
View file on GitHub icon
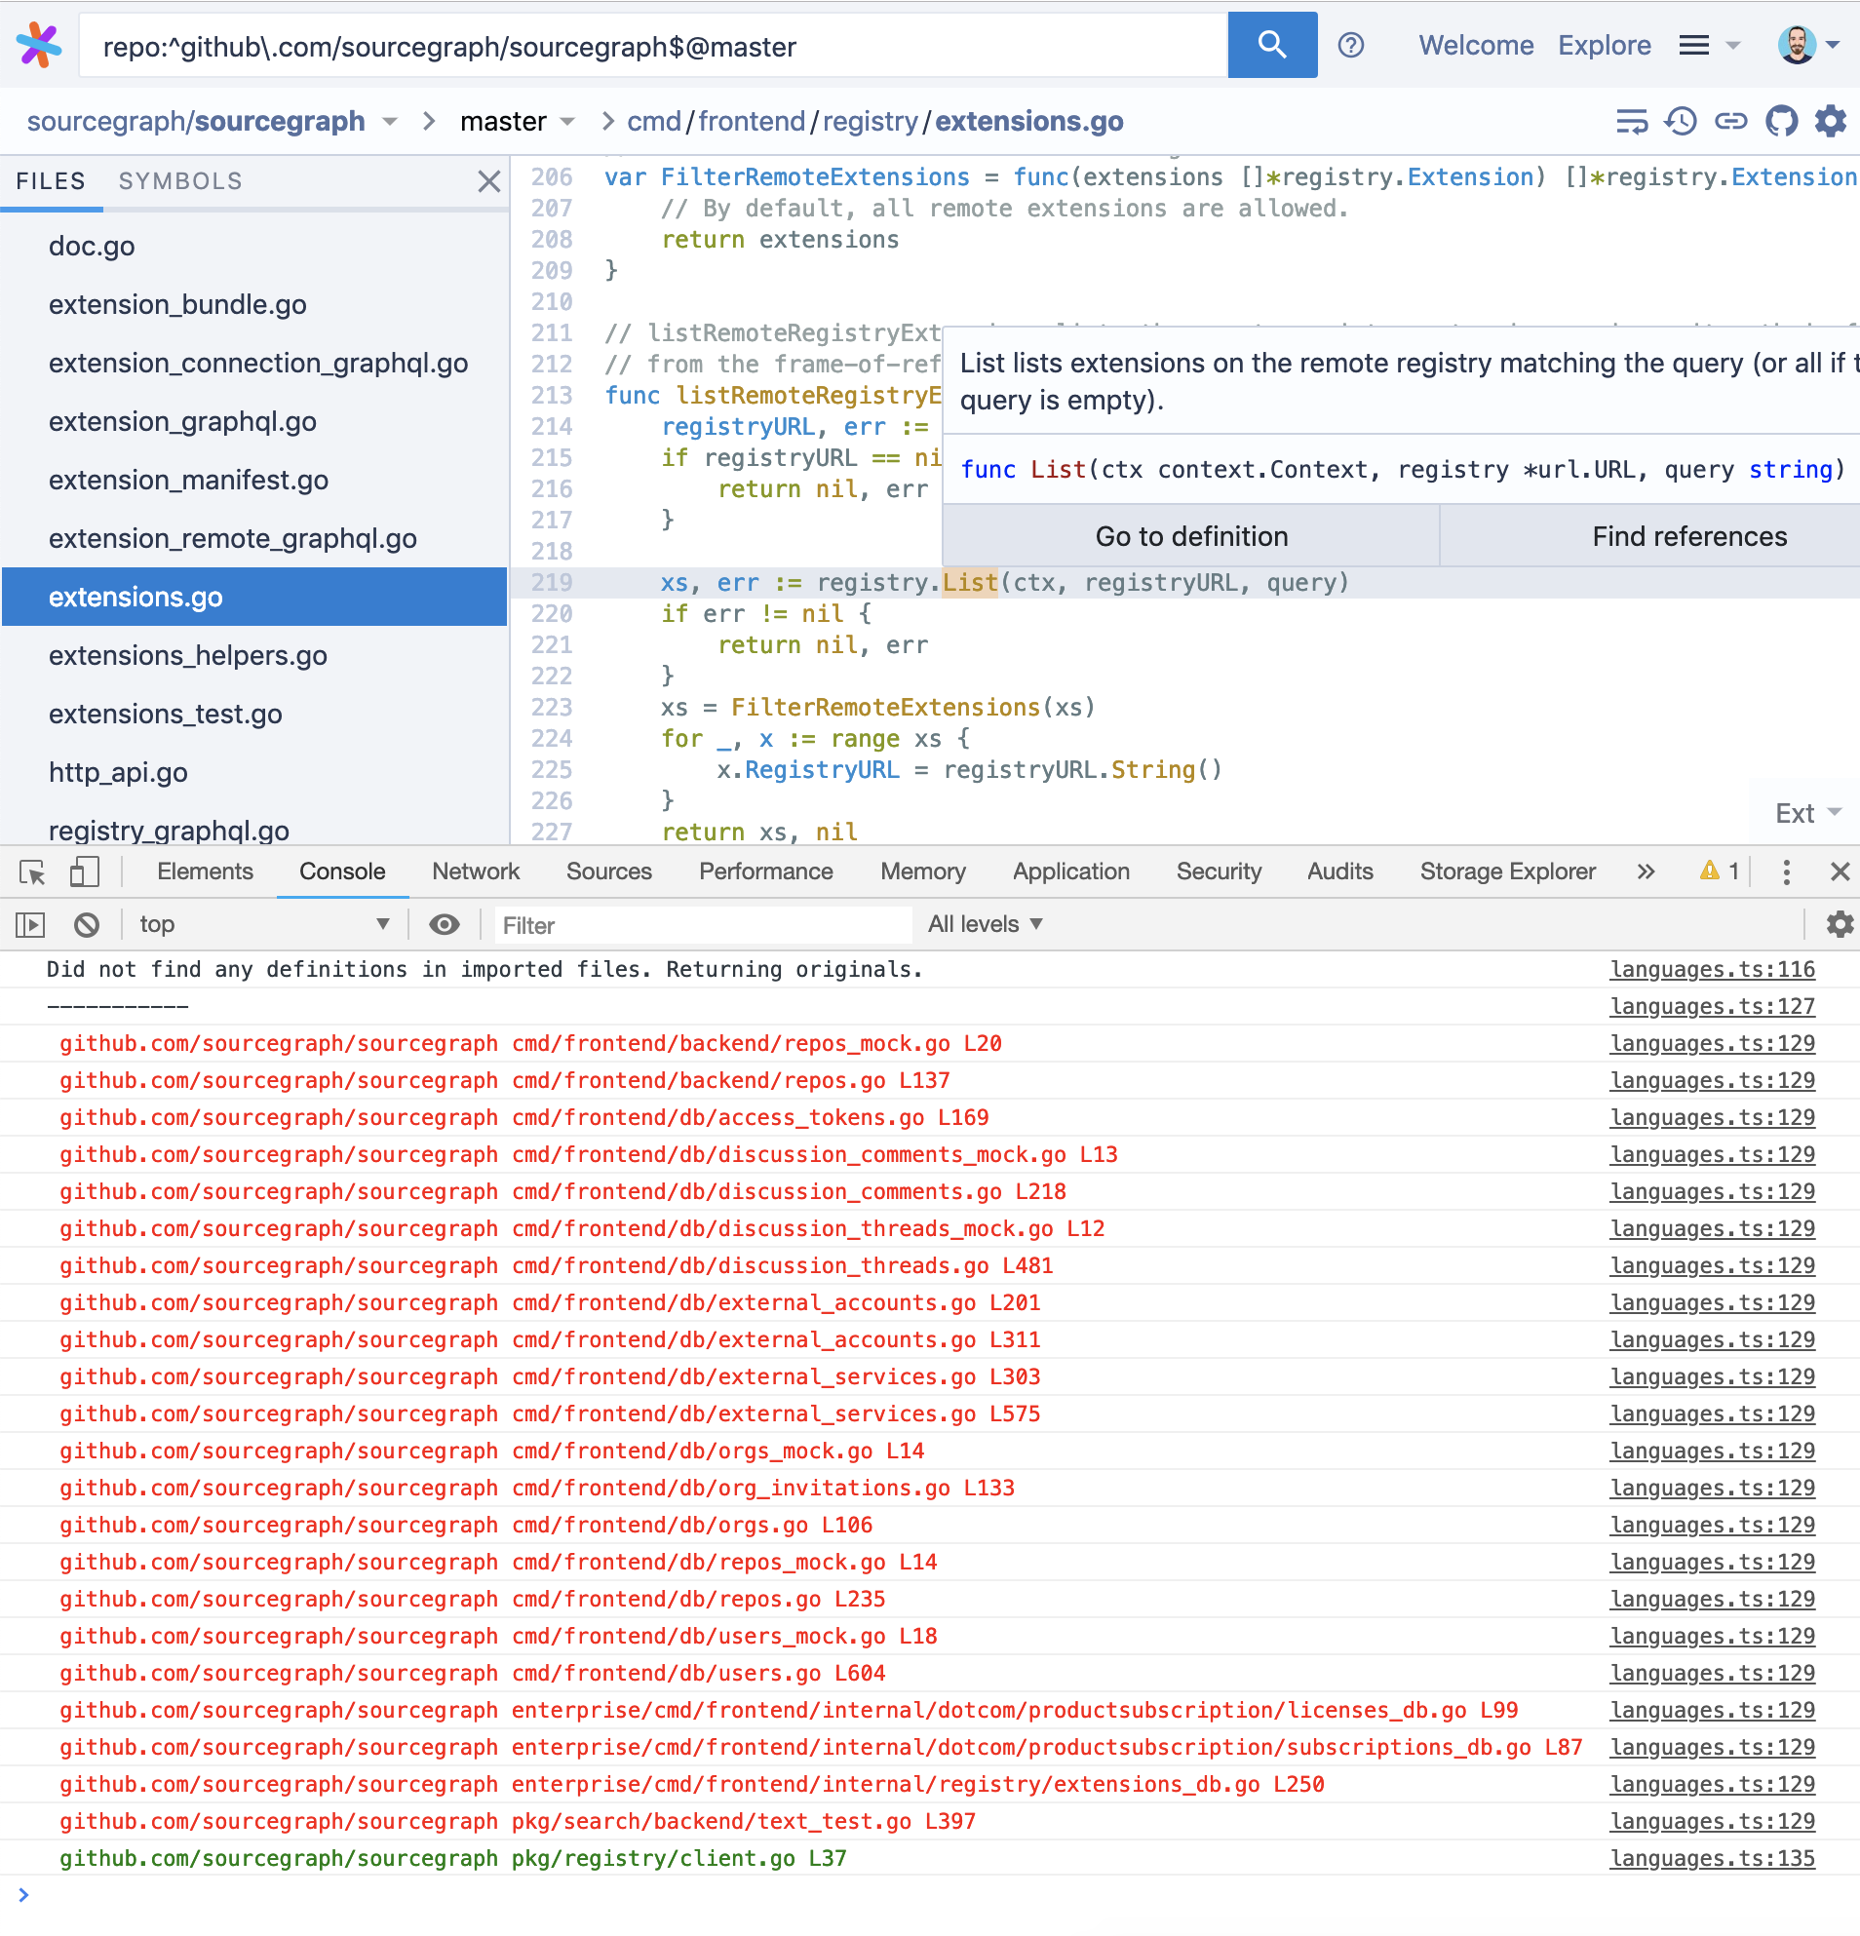point(1781,122)
